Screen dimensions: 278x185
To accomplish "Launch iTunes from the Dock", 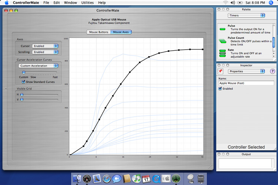I will pos(136,179).
